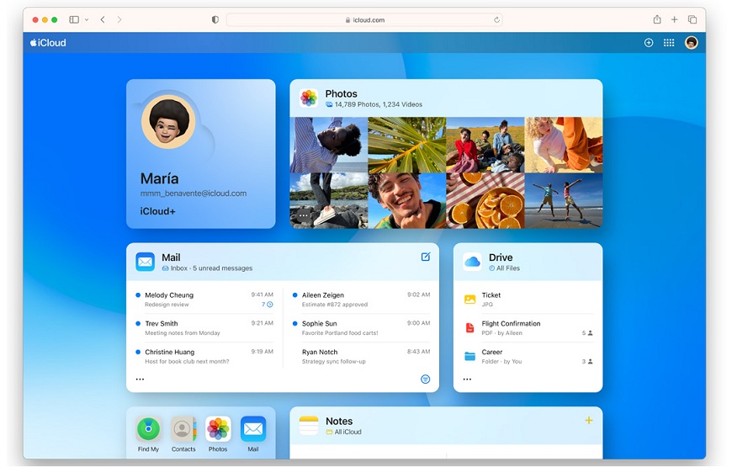View 5 people sharing Flight Confirmation
Viewport: 732px width, 467px height.
pos(587,333)
